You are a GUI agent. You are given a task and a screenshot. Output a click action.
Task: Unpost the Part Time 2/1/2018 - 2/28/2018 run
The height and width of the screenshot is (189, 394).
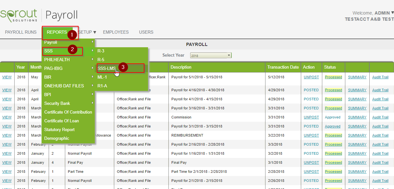point(311,172)
